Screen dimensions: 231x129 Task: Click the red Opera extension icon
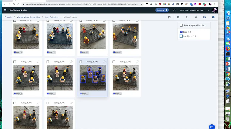(x=160, y=4)
